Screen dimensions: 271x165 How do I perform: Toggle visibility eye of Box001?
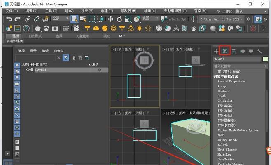pyautogui.click(x=28, y=70)
